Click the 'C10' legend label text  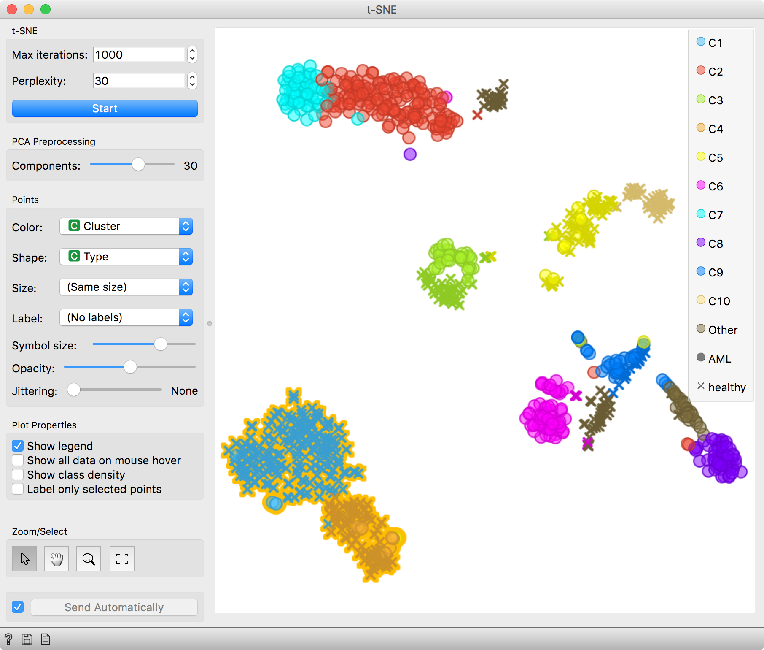point(719,301)
